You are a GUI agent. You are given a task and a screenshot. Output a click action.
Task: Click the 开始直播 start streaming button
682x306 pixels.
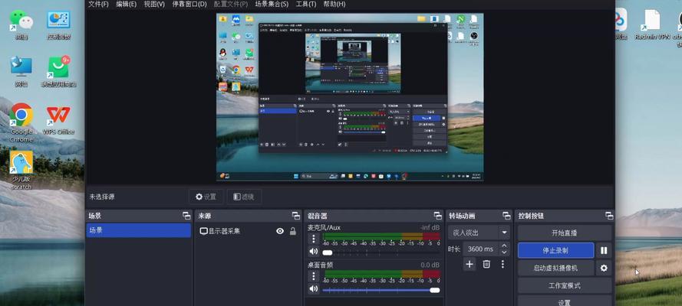[565, 233]
